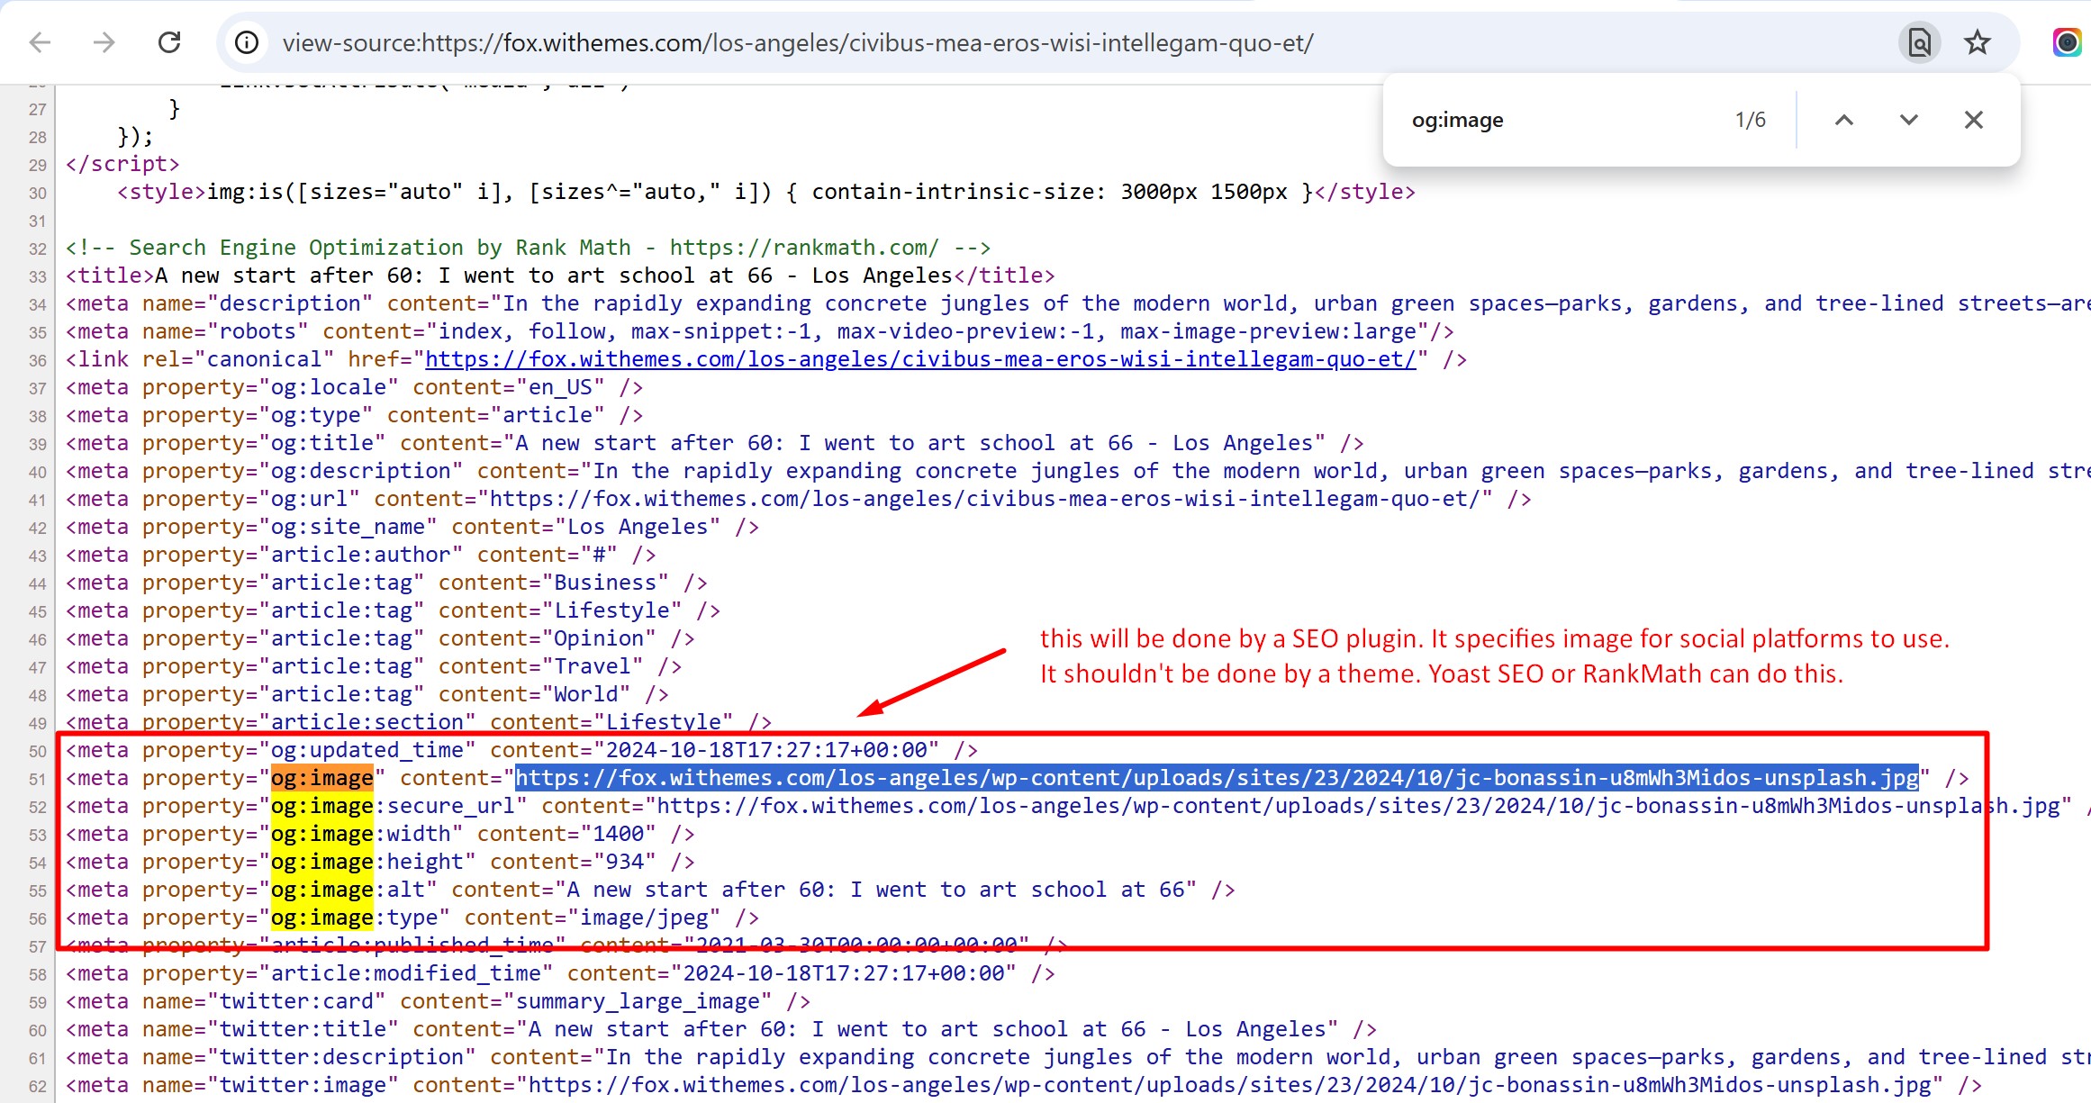Click og:image:height property on line 54
The image size is (2091, 1103).
(367, 862)
